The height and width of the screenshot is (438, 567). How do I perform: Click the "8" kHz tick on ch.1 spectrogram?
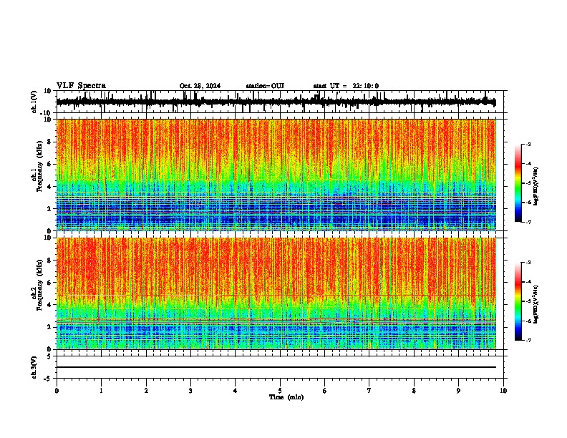49,142
